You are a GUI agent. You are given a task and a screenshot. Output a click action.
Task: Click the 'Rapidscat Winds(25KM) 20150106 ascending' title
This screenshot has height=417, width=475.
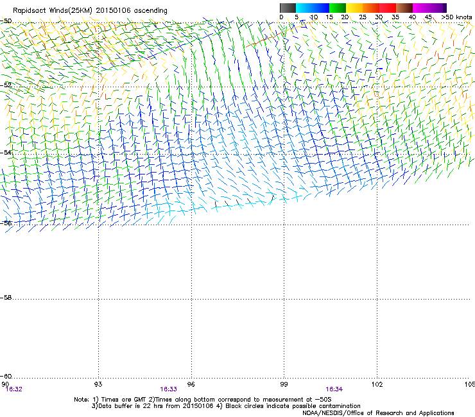pyautogui.click(x=90, y=11)
